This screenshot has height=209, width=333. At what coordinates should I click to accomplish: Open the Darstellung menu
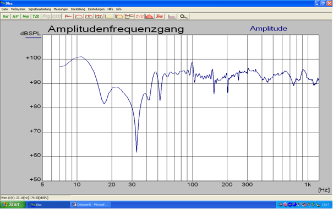pyautogui.click(x=78, y=9)
